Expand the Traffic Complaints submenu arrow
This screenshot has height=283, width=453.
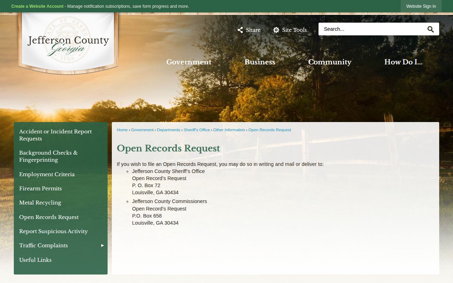coord(102,246)
